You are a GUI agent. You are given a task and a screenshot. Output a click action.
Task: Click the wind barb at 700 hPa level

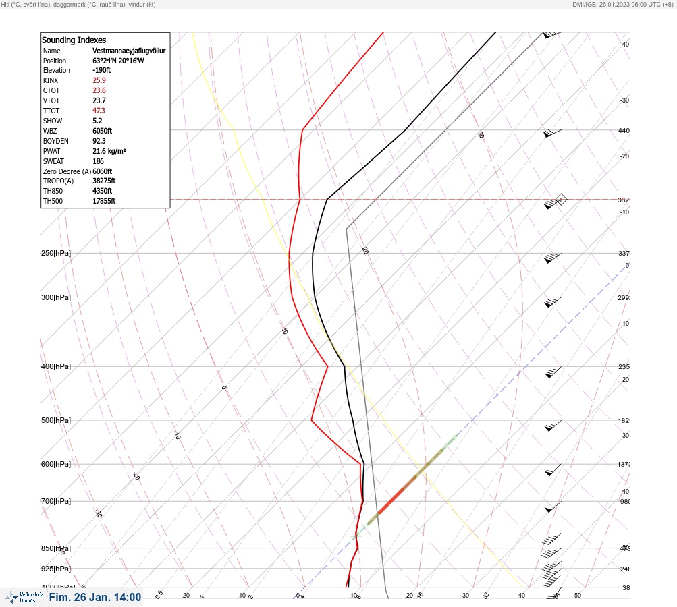[x=553, y=507]
